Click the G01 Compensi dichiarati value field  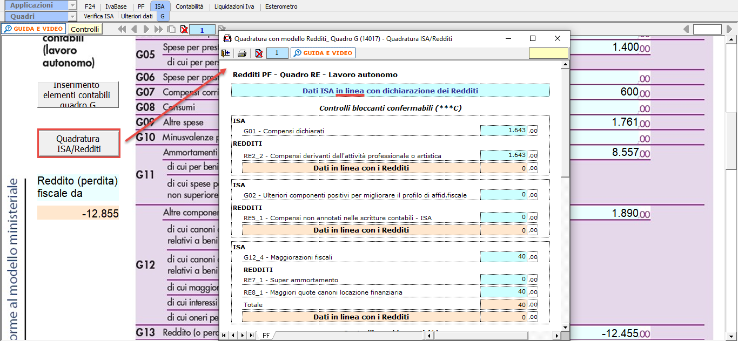tap(504, 131)
